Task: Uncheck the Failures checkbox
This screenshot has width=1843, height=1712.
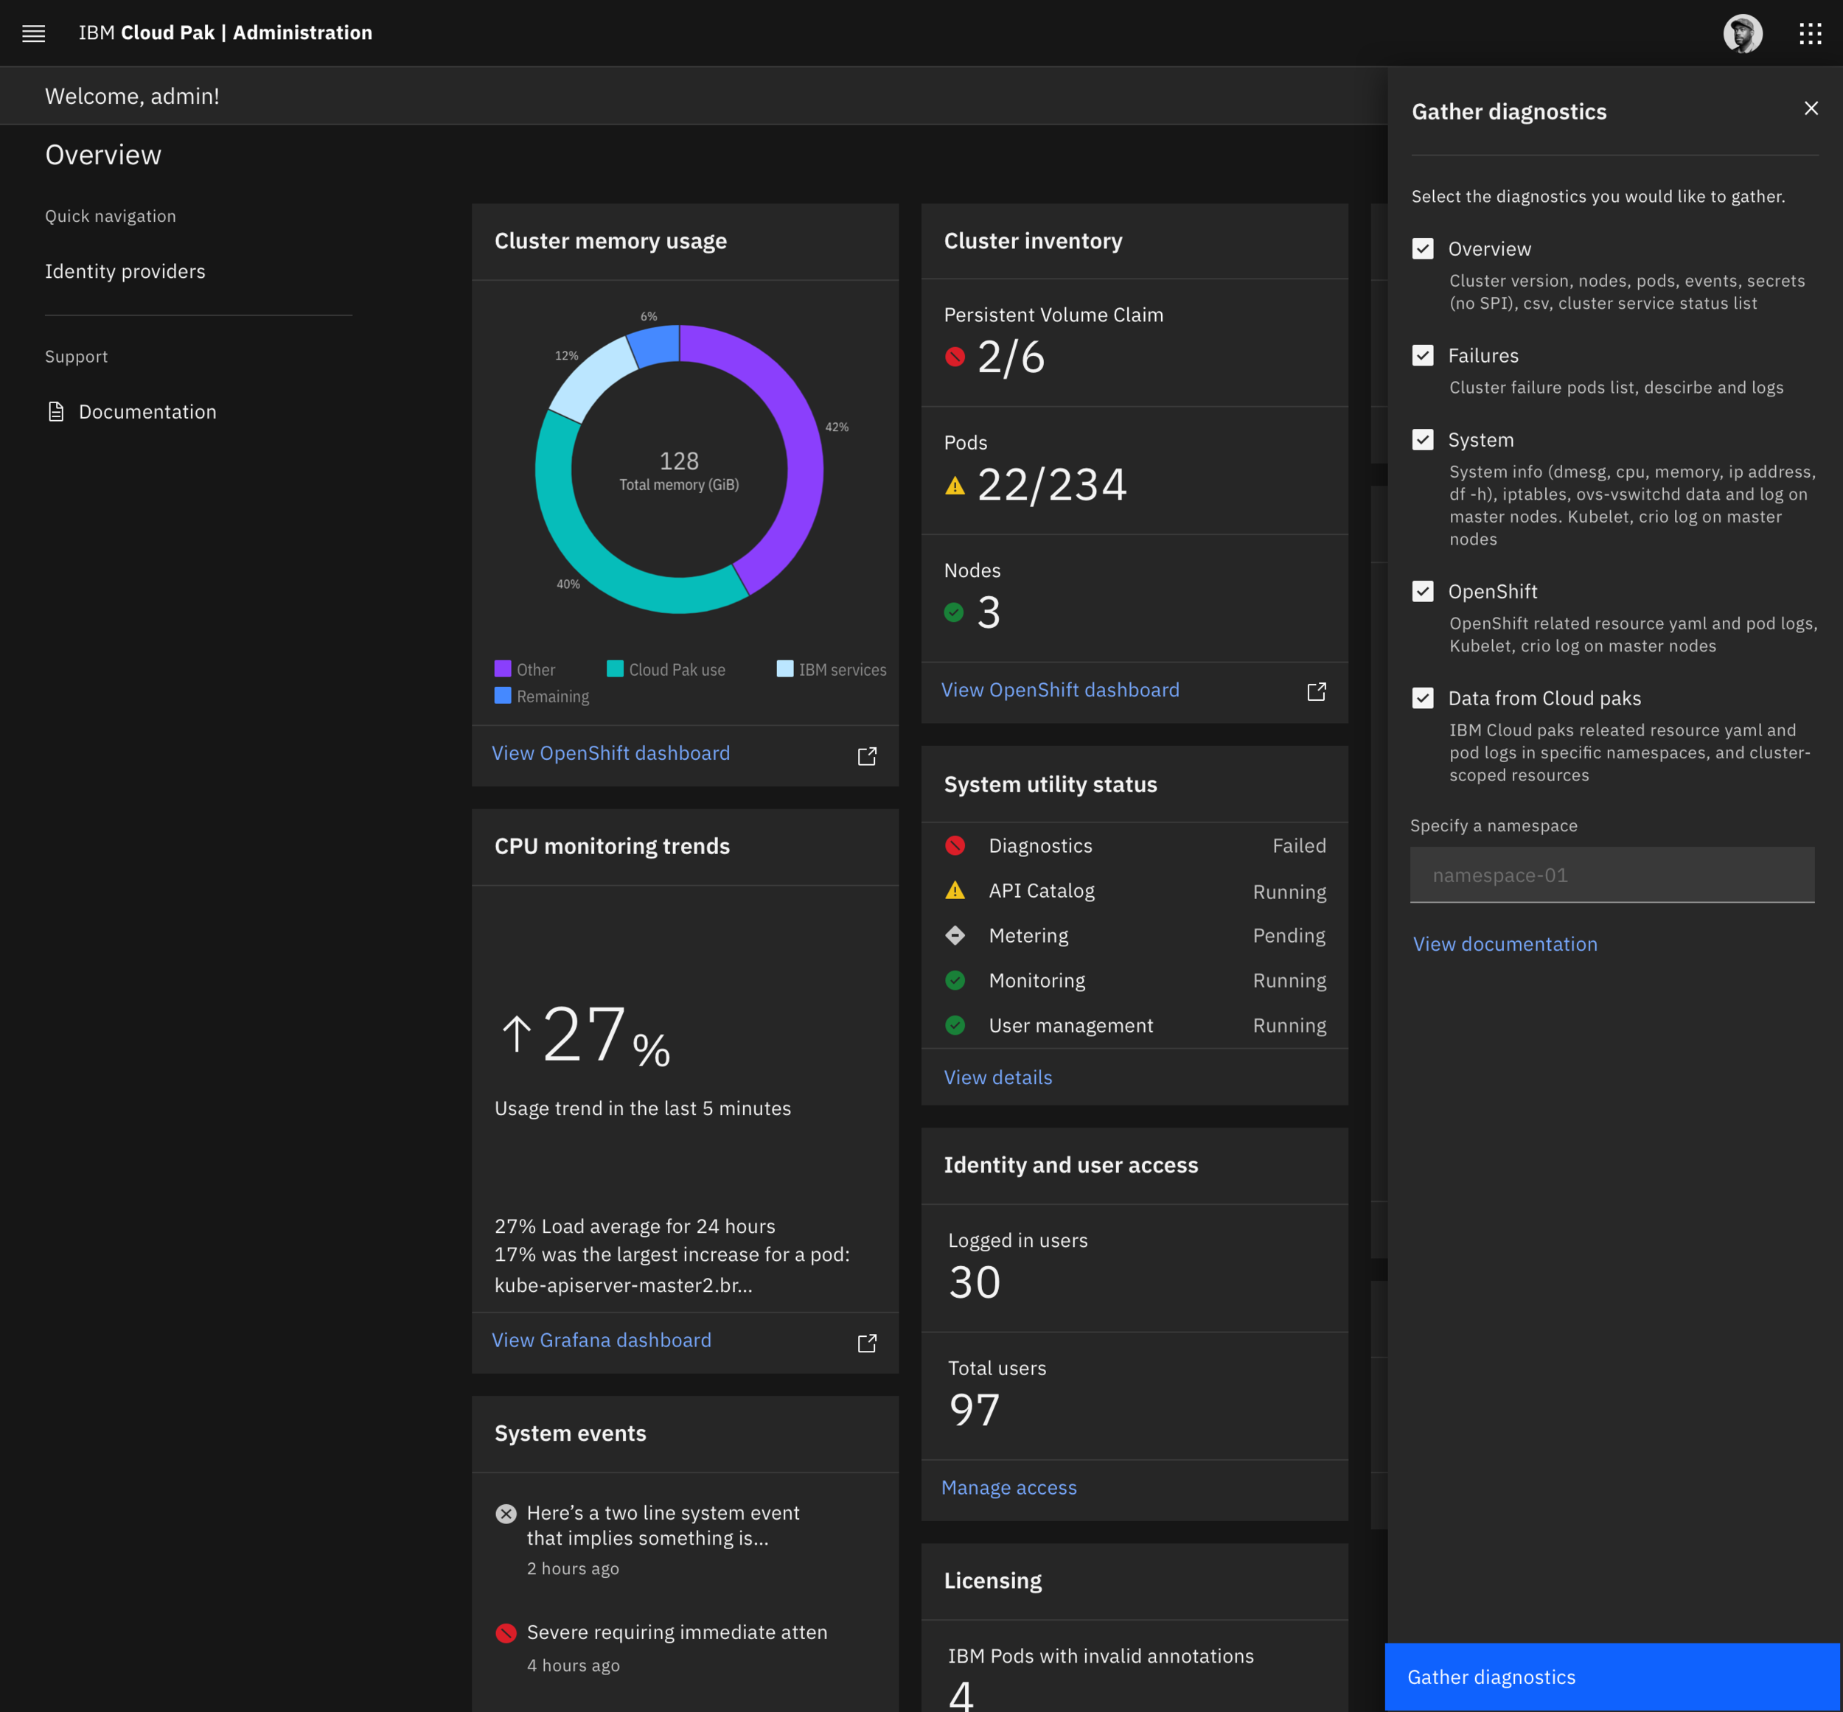Action: [1422, 354]
